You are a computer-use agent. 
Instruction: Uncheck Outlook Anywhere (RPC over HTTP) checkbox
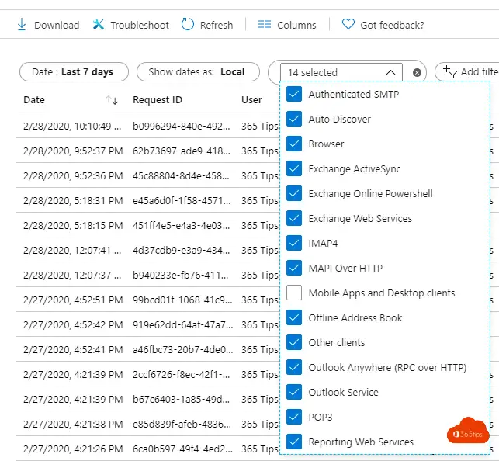pyautogui.click(x=294, y=367)
